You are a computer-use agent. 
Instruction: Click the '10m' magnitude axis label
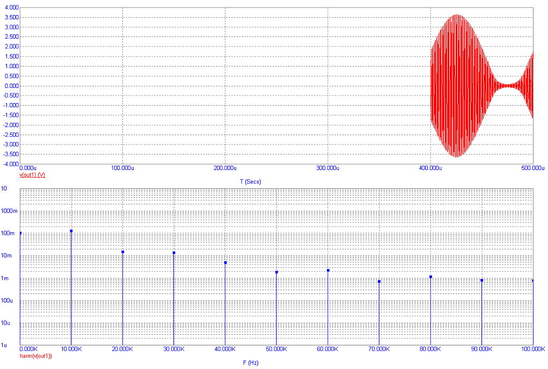click(x=6, y=255)
